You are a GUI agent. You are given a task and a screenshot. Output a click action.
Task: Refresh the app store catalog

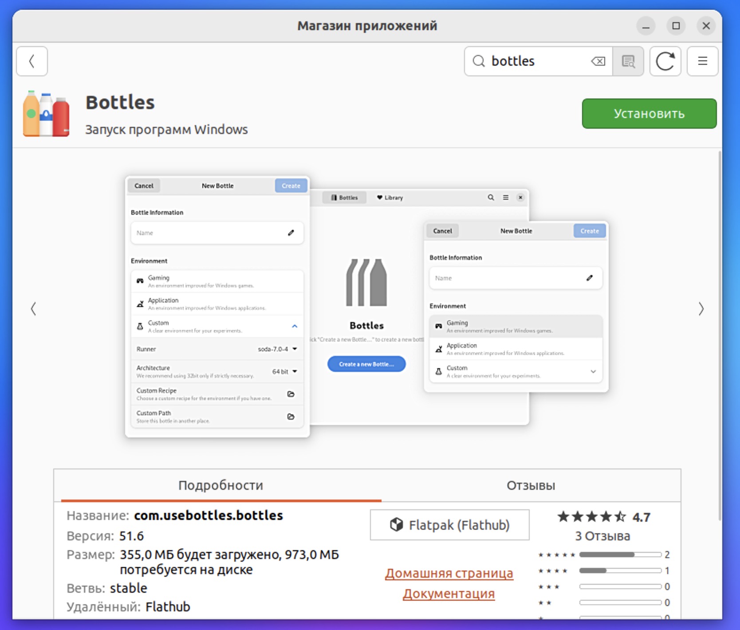coord(665,61)
